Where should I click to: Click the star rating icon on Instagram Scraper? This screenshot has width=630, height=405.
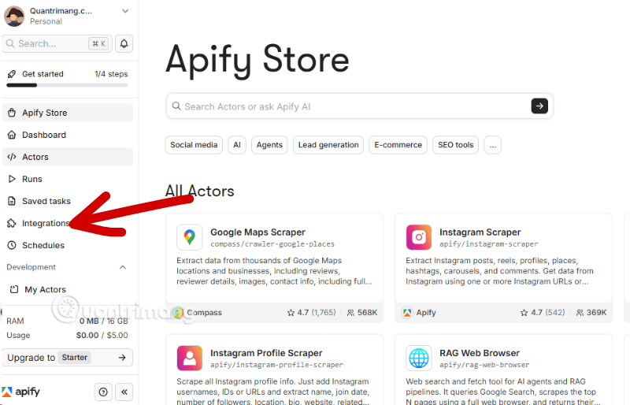(524, 313)
